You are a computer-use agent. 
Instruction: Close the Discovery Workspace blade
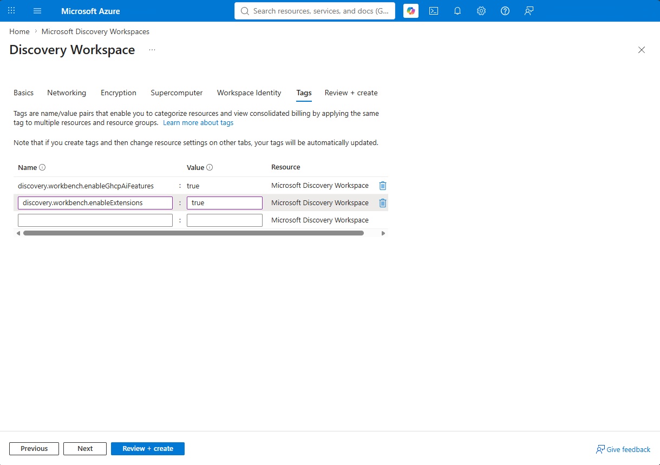642,50
